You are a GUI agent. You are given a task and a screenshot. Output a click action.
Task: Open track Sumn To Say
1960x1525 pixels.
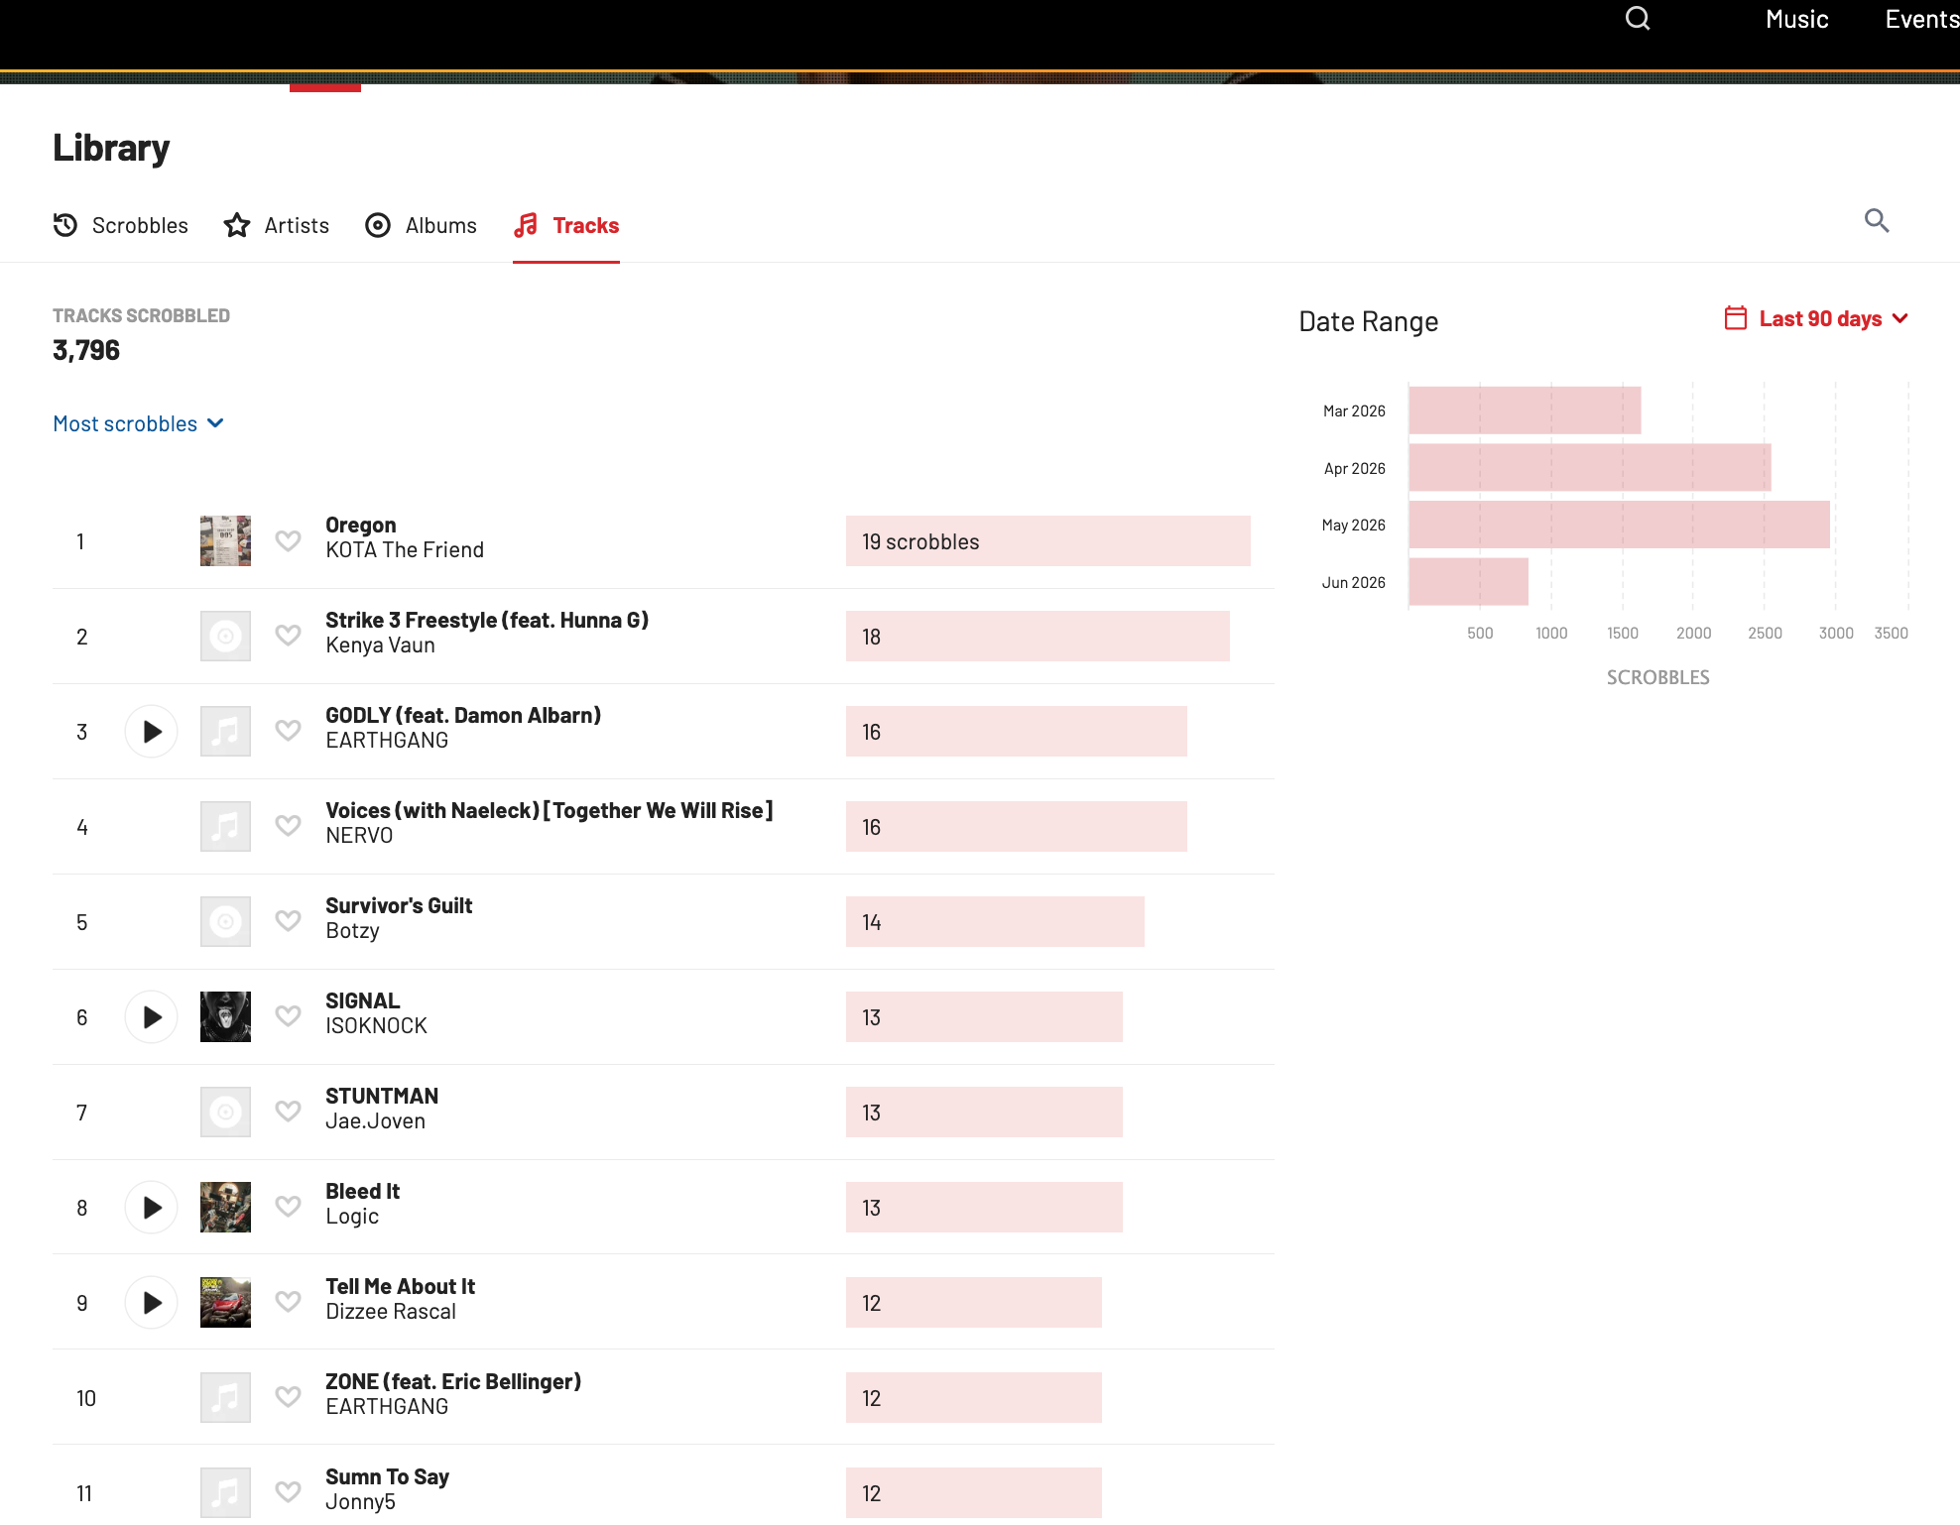(388, 1477)
